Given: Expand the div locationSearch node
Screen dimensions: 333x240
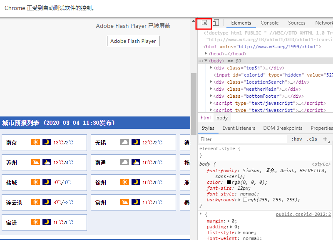Looking at the screenshot, I should click(x=211, y=82).
